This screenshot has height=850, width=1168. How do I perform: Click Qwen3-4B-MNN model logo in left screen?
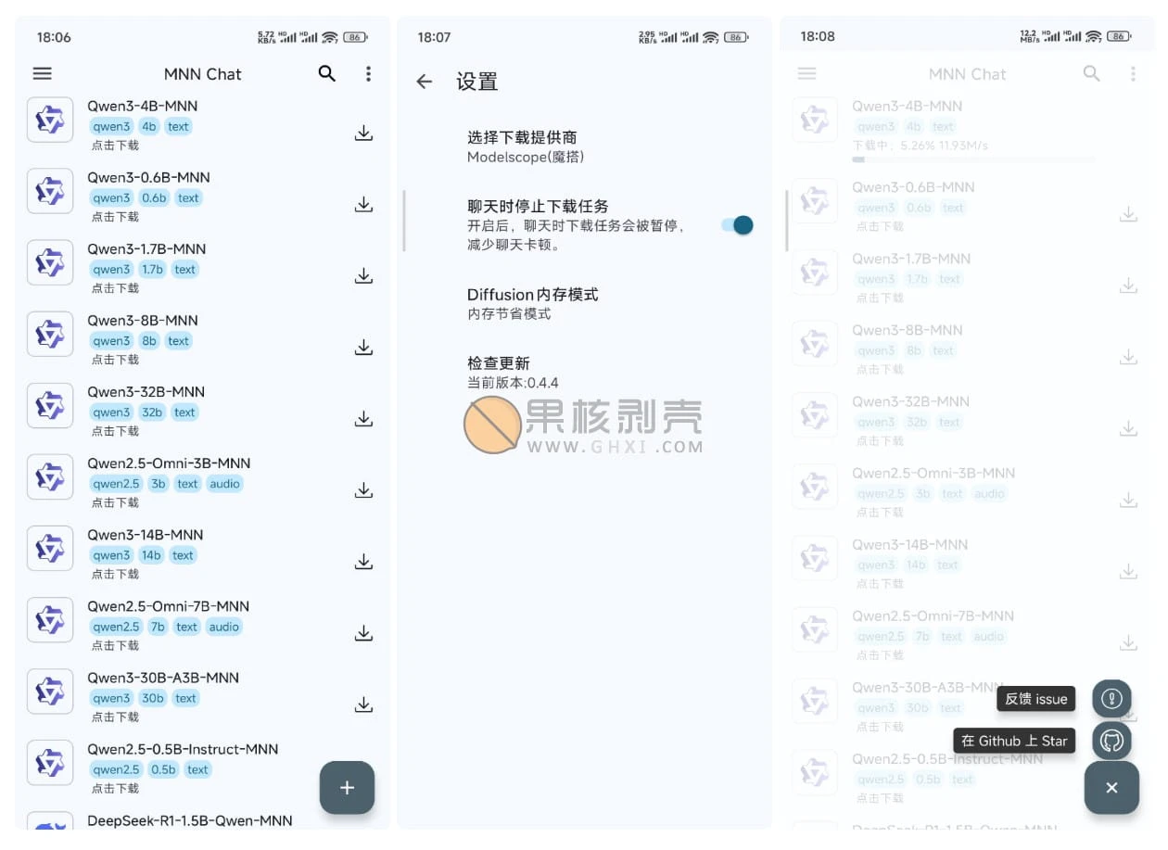click(x=50, y=120)
